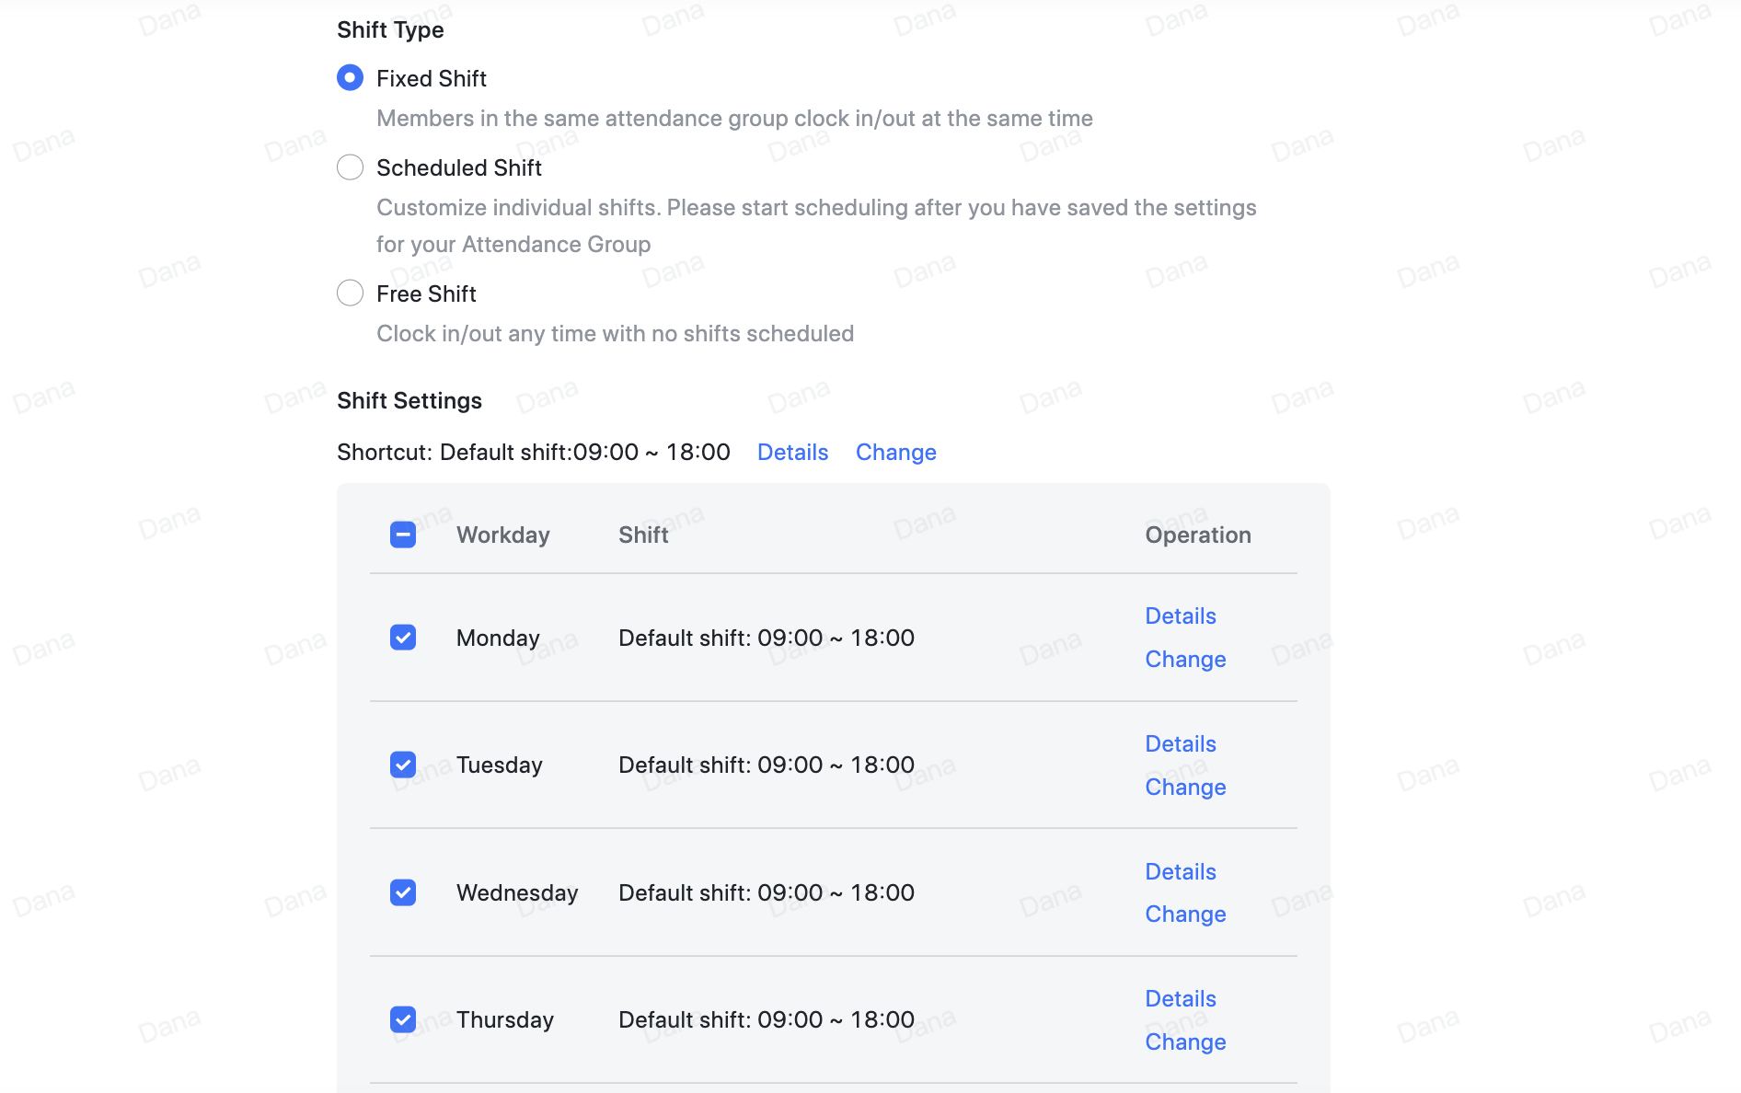Click Change next to the shortcut shift
Screen dimensions: 1741x1093
[895, 452]
